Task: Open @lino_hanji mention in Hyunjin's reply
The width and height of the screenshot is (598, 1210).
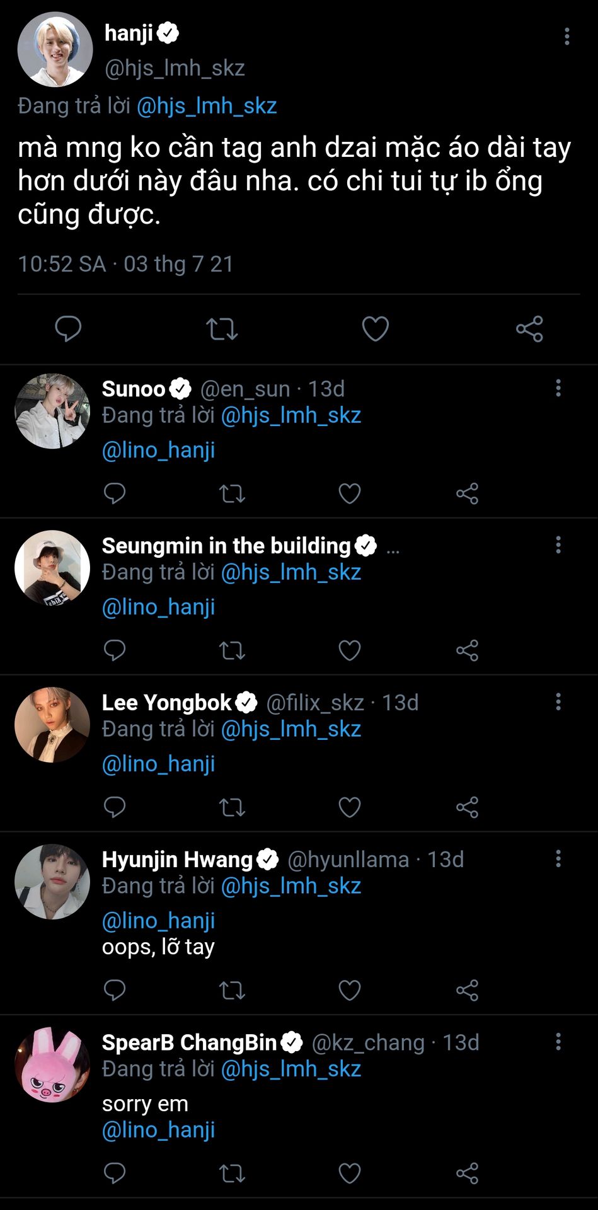Action: click(159, 921)
